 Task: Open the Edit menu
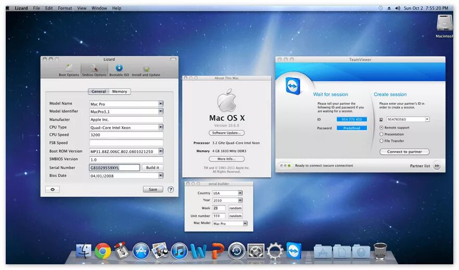pyautogui.click(x=49, y=8)
